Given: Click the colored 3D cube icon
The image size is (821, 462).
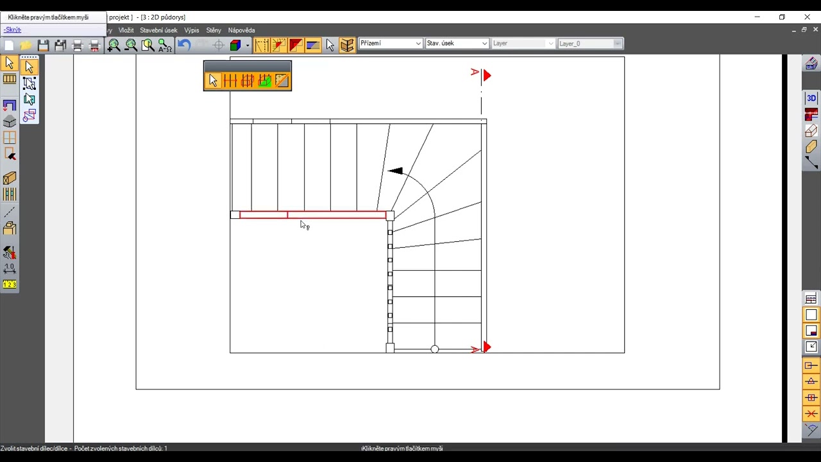Looking at the screenshot, I should point(235,45).
